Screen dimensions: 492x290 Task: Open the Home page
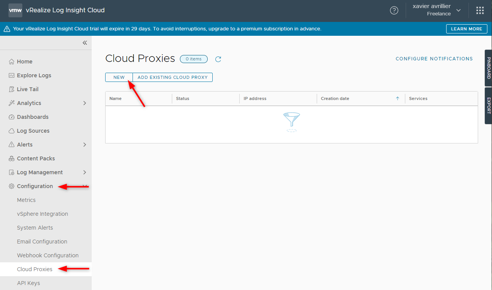pyautogui.click(x=25, y=62)
